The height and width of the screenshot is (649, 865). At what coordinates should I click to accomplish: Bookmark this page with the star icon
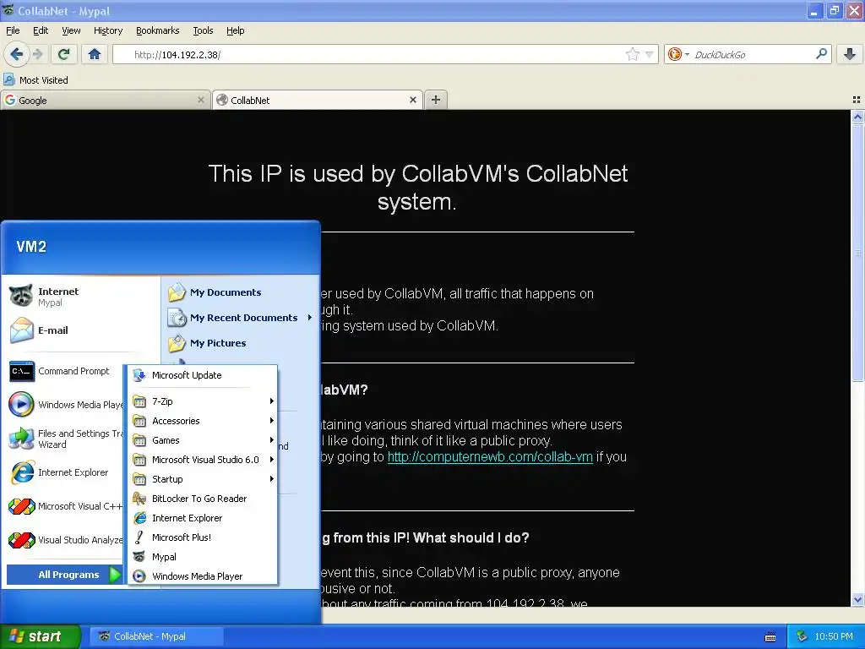(x=632, y=54)
